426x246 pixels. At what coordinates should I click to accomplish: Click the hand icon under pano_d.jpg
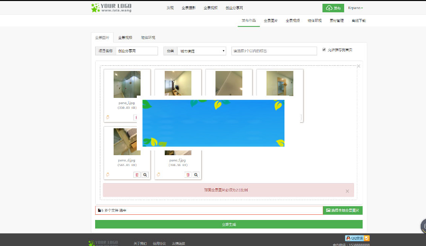pyautogui.click(x=107, y=175)
